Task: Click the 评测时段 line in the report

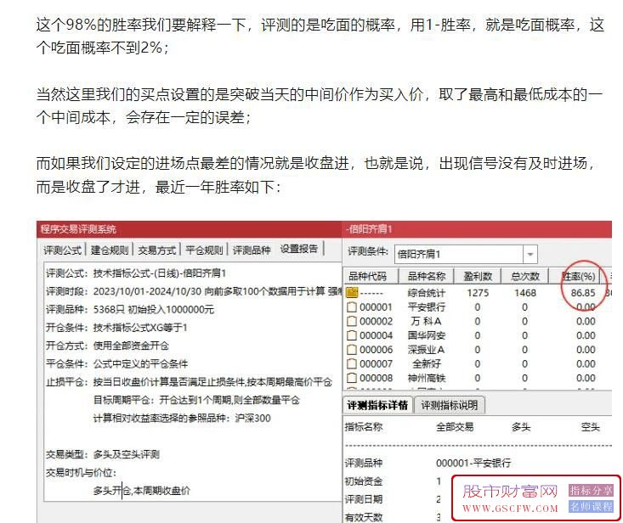Action: tap(194, 291)
